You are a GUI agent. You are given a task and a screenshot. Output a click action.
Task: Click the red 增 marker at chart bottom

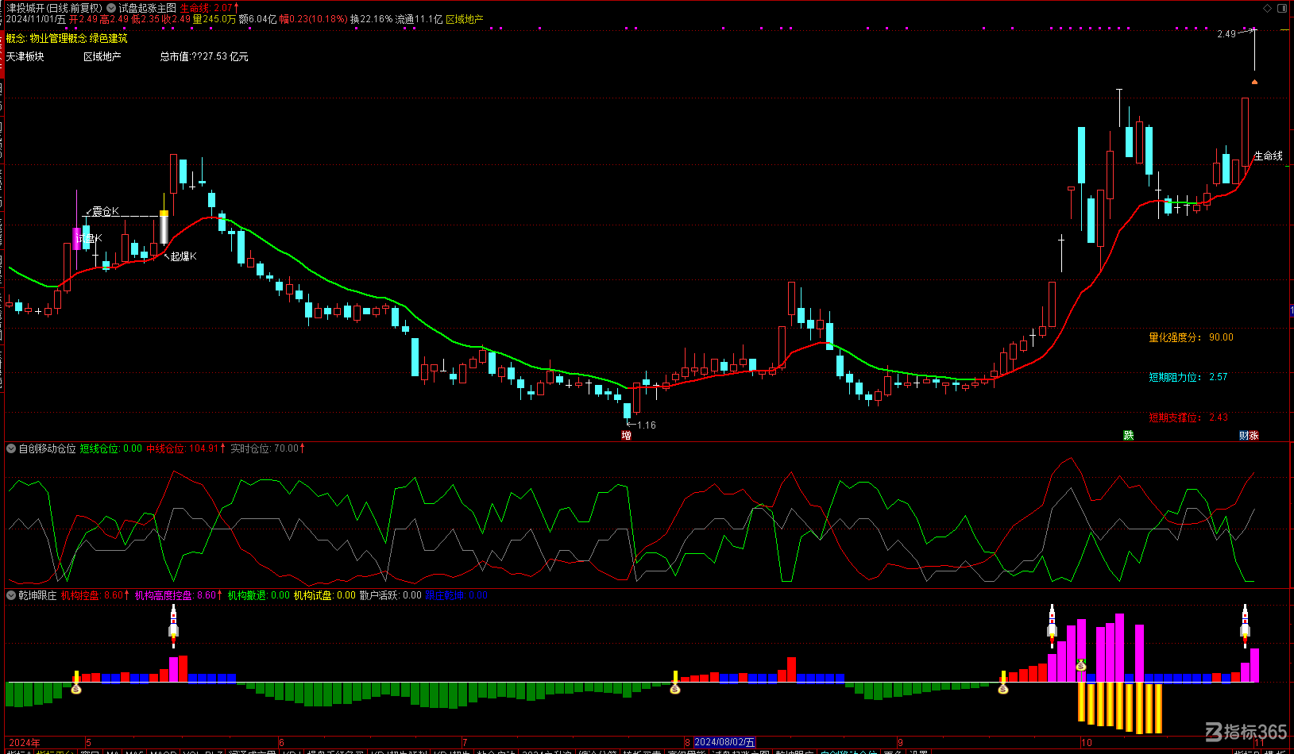coord(627,436)
